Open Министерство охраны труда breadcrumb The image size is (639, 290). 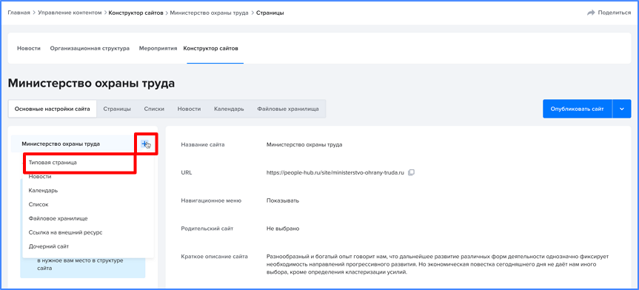(x=209, y=13)
